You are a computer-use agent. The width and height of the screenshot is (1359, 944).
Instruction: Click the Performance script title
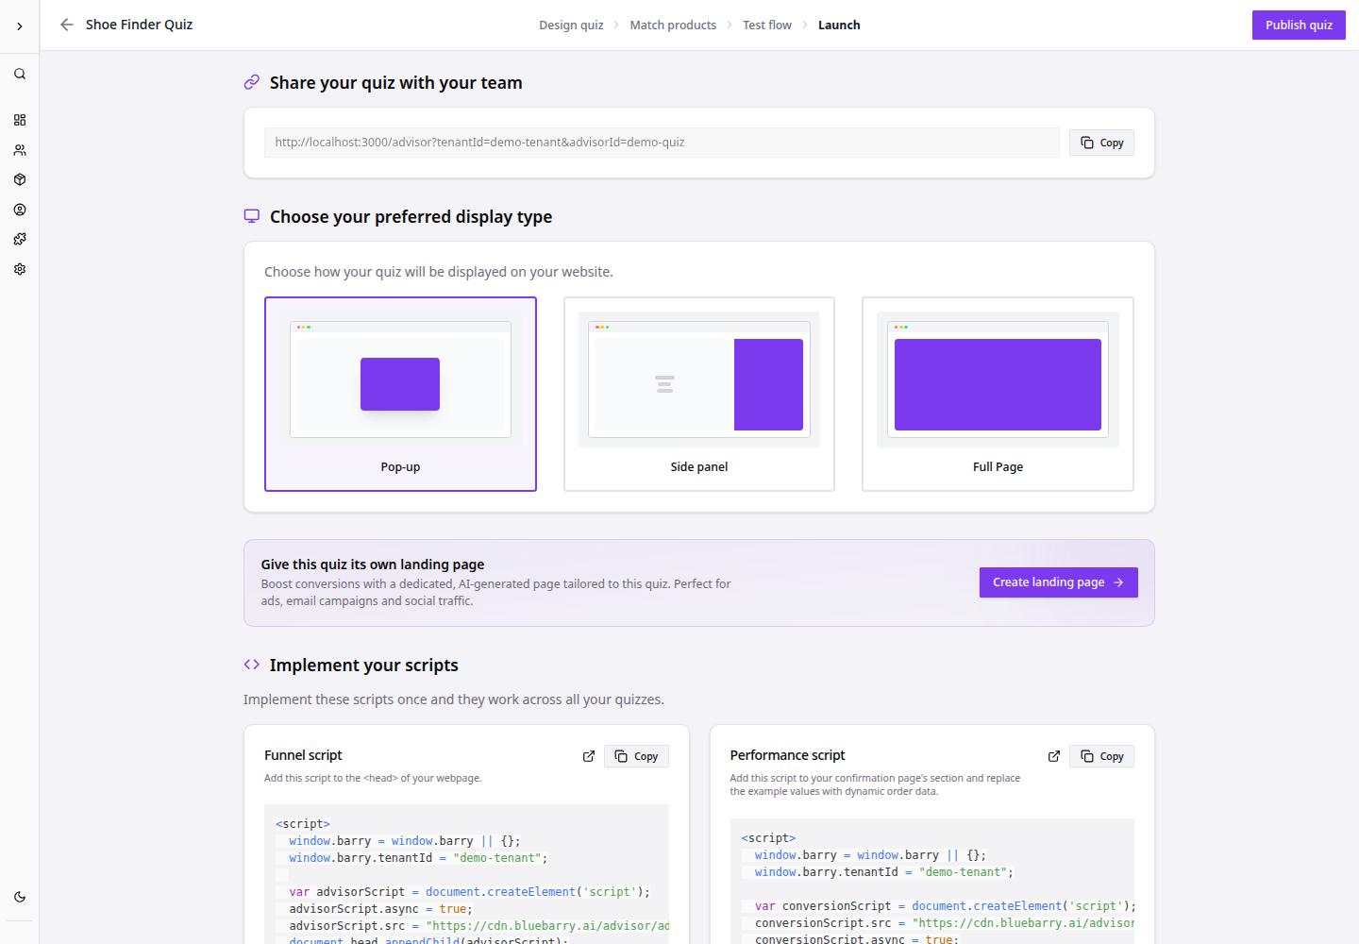[787, 755]
